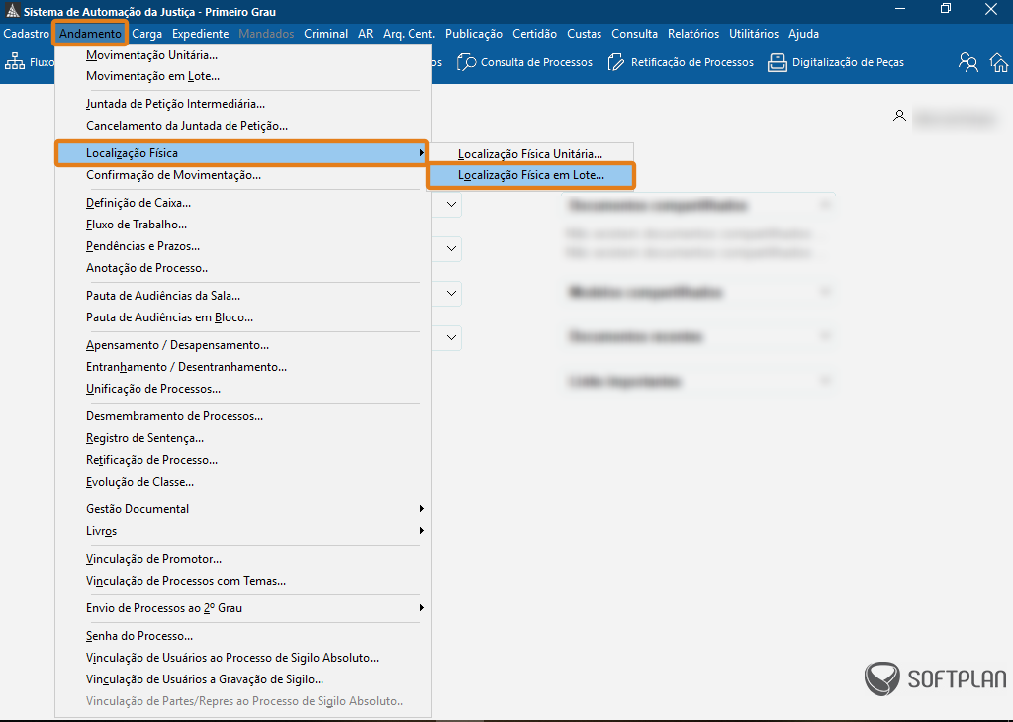Viewport: 1013px width, 722px height.
Task: Open the Arq. Cent. menu
Action: [x=409, y=34]
